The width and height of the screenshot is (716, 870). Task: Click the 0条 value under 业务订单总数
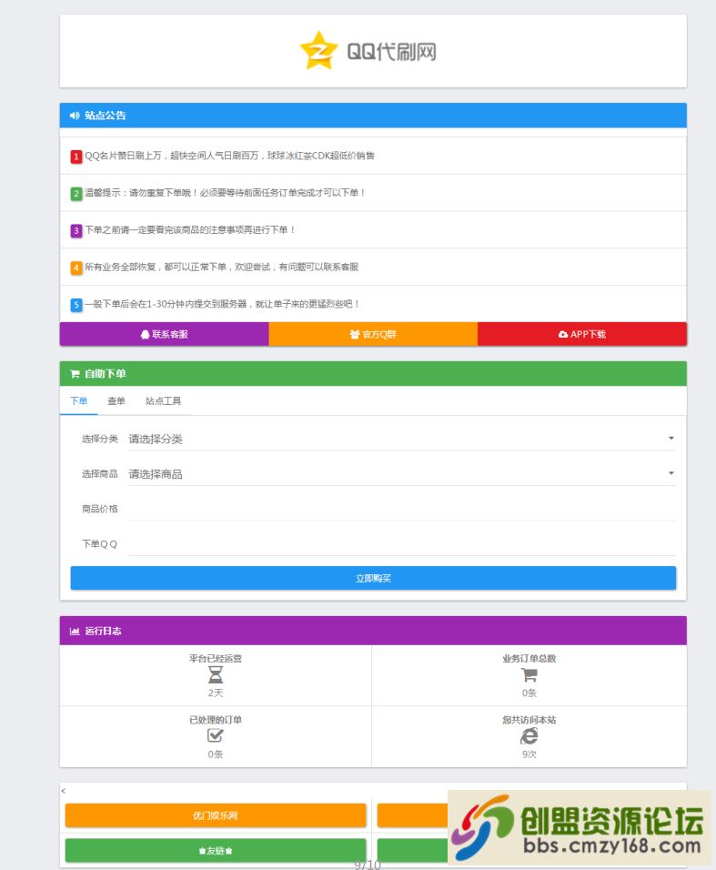[x=529, y=693]
